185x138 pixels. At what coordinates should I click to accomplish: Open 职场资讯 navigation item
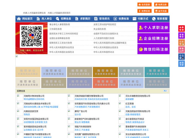point(104,19)
